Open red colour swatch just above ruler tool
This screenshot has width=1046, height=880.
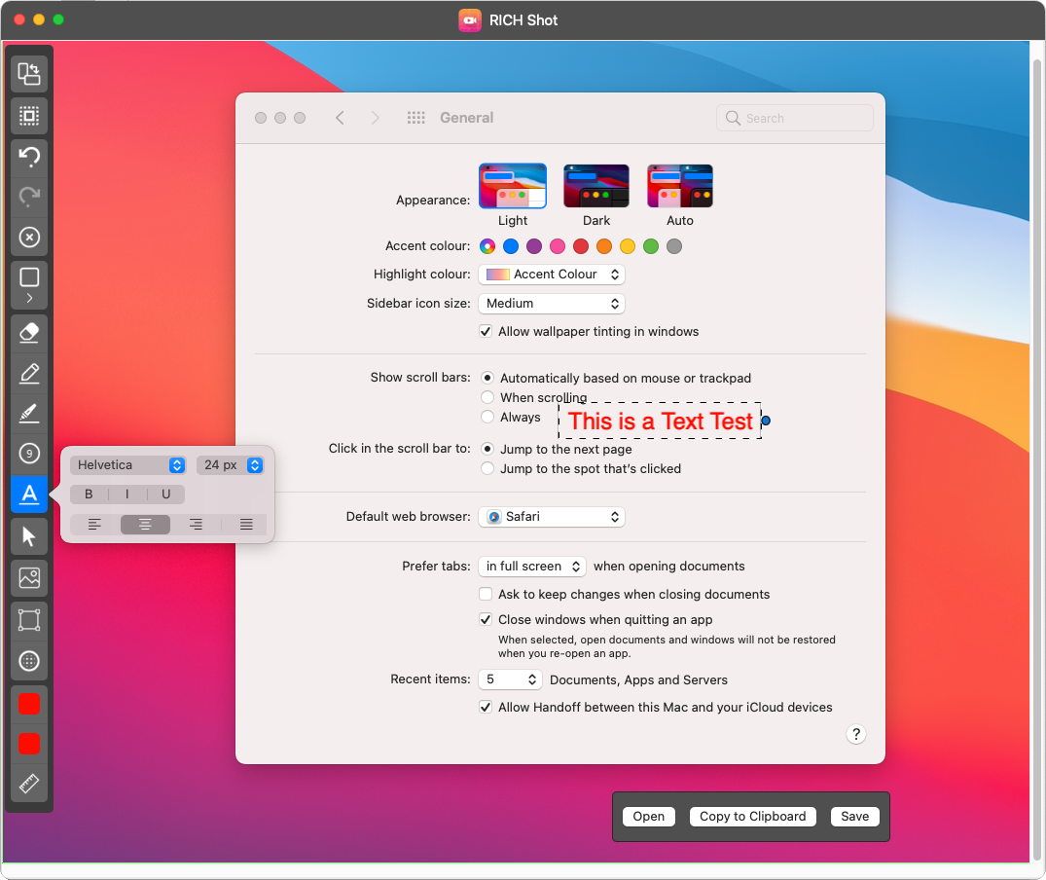pyautogui.click(x=28, y=743)
